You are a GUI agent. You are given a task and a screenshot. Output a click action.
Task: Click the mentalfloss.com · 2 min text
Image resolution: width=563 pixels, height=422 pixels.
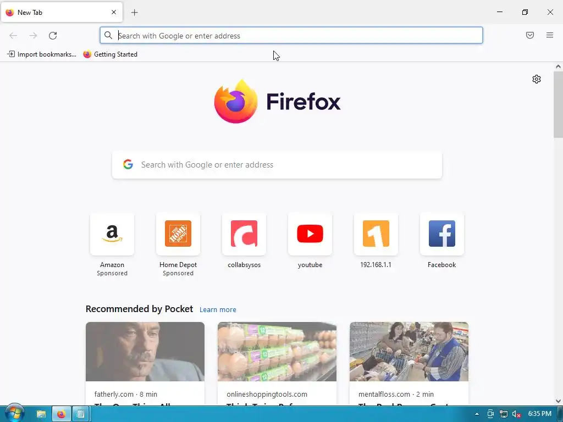pos(396,394)
